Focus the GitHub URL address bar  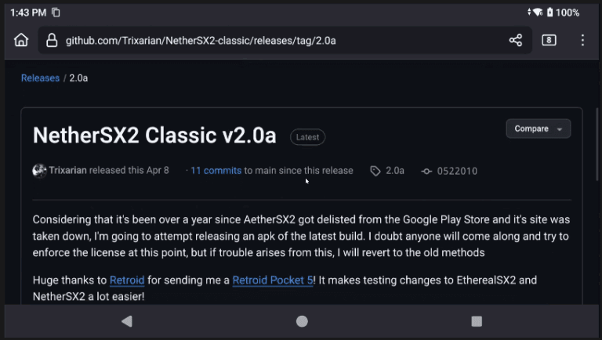[235, 40]
